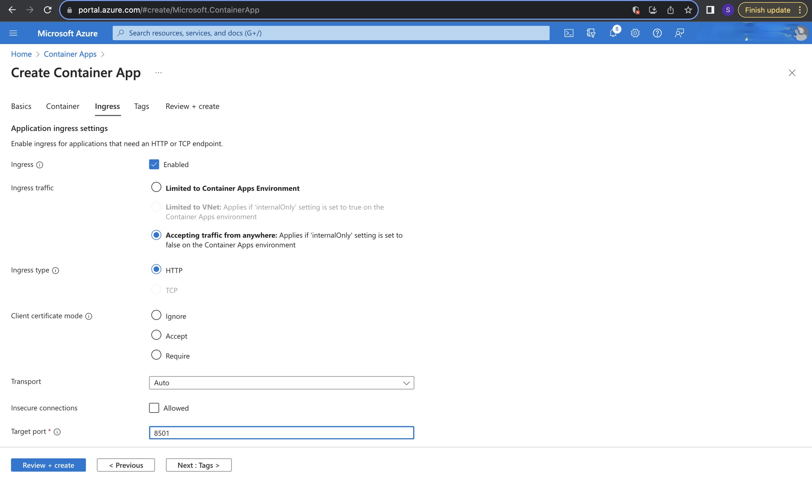Click info icon next to Target port
Screen dimensions: 812x482
(x=57, y=432)
